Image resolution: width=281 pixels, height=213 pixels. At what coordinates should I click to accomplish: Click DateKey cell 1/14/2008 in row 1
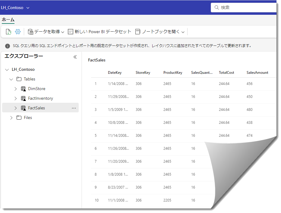click(x=118, y=84)
